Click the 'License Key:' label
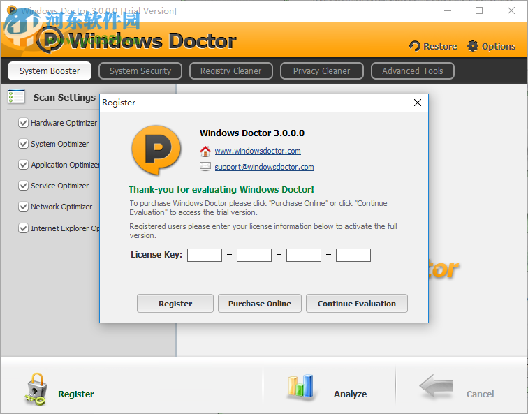Image resolution: width=528 pixels, height=414 pixels. click(x=156, y=255)
